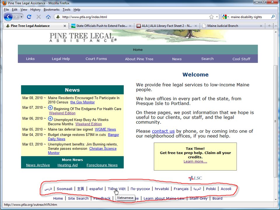This screenshot has height=210, width=280.
Task: Open the Help menu
Action: pos(77,10)
